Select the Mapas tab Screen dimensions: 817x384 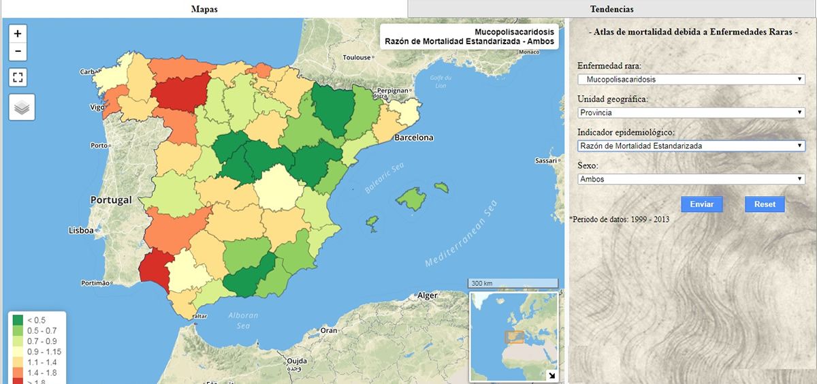coord(204,9)
